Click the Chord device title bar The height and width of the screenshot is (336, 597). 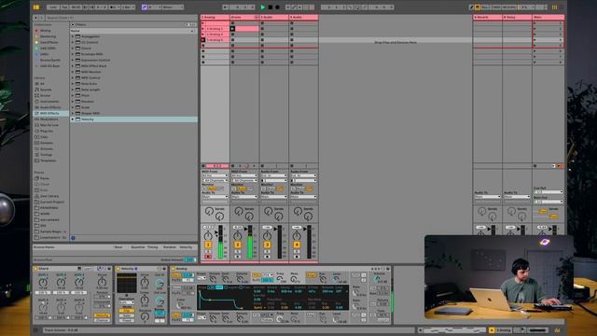(x=73, y=269)
